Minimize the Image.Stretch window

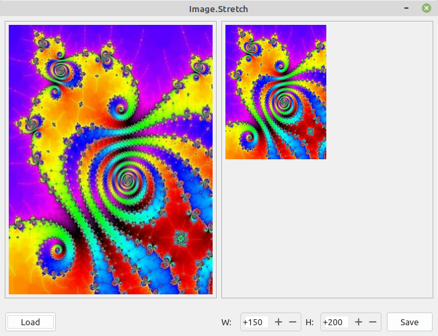pos(406,8)
